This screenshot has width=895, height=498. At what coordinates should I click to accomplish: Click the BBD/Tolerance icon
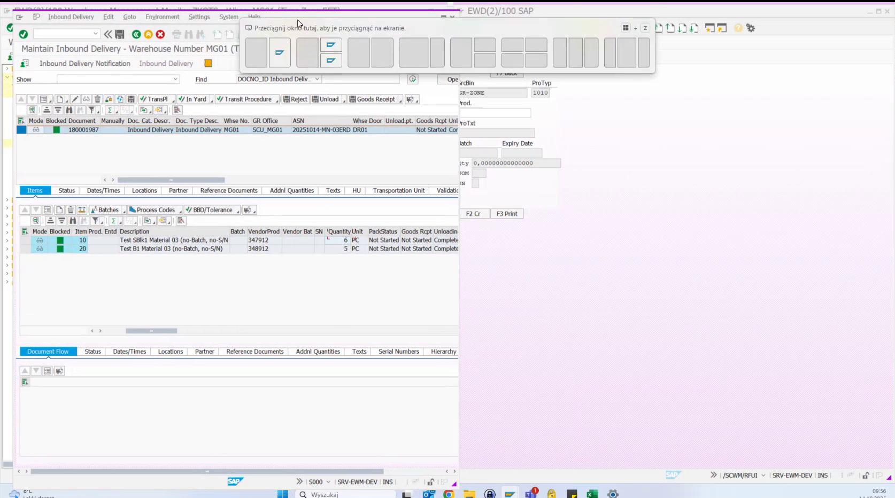[x=211, y=209]
